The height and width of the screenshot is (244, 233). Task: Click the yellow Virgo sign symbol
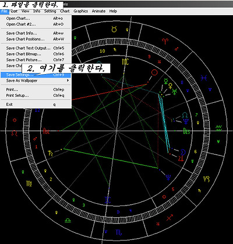[x=29, y=183]
